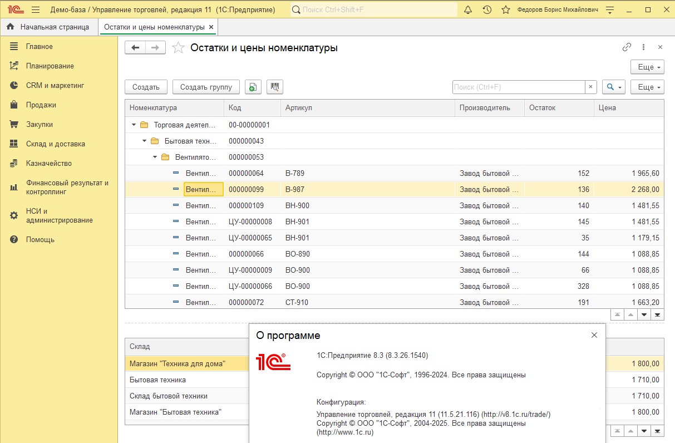675x443 pixels.
Task: Click the barcode search icon
Action: (x=275, y=87)
